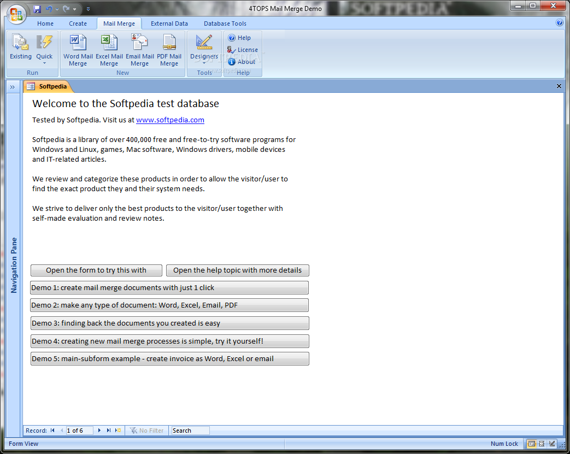Click the 'Welcome to the Softpedia test database' heading
The image size is (570, 454).
tap(125, 104)
